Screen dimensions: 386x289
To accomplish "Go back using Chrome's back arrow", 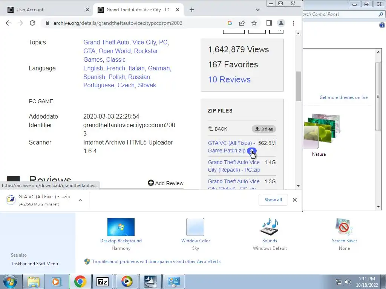I will tap(8, 23).
